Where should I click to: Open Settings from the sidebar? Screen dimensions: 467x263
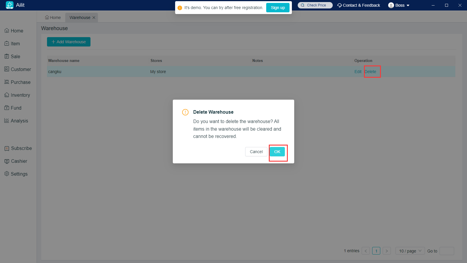coord(19,174)
